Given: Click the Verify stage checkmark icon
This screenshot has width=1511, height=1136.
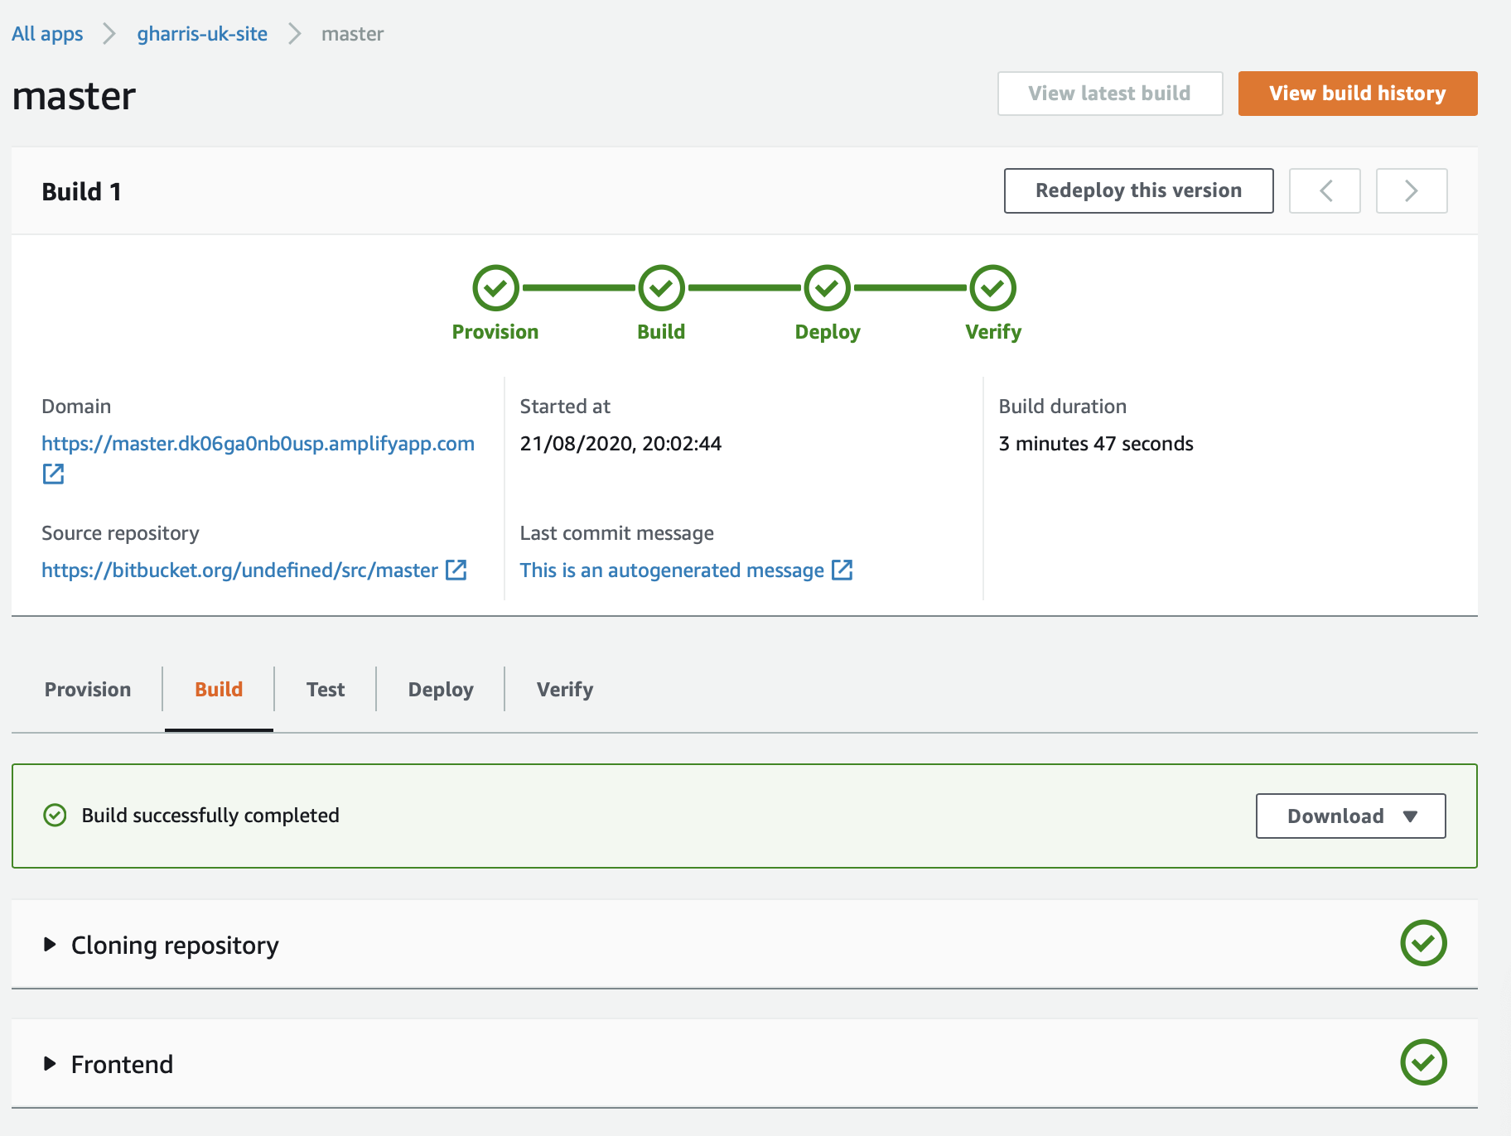Looking at the screenshot, I should [x=993, y=288].
